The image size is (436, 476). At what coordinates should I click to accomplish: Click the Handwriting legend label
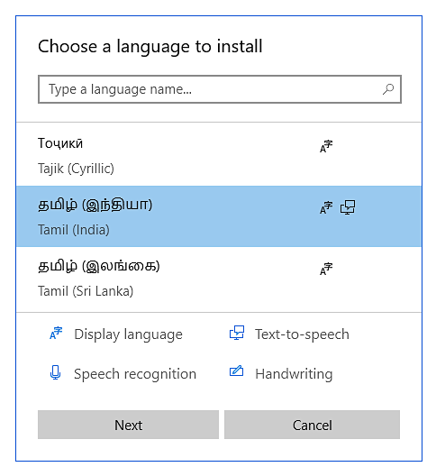pos(294,374)
